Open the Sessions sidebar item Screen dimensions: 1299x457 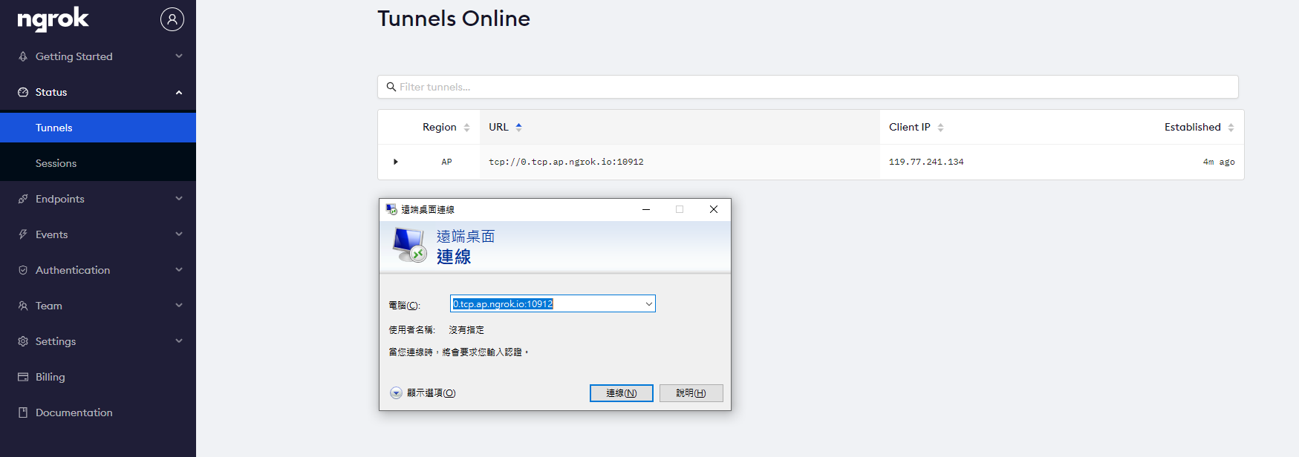98,163
